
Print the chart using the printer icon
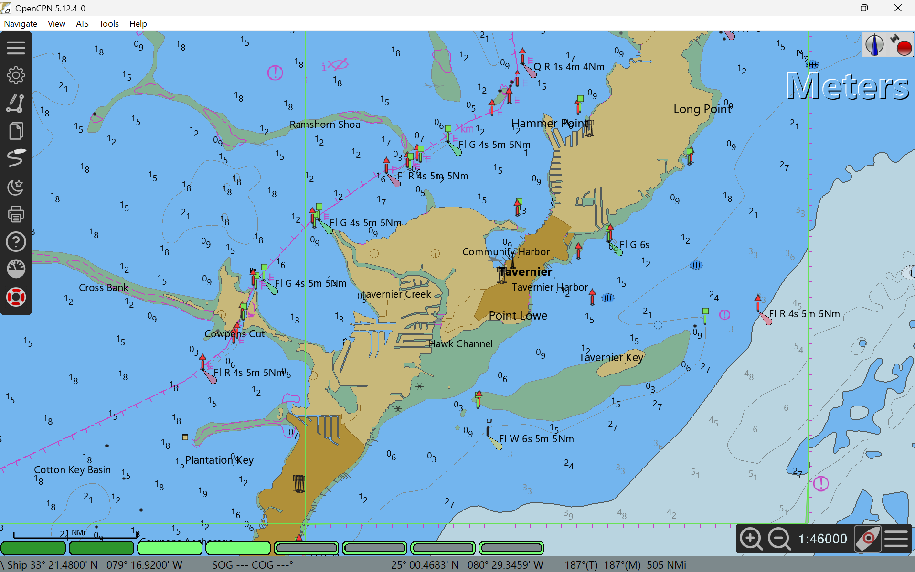coord(16,214)
